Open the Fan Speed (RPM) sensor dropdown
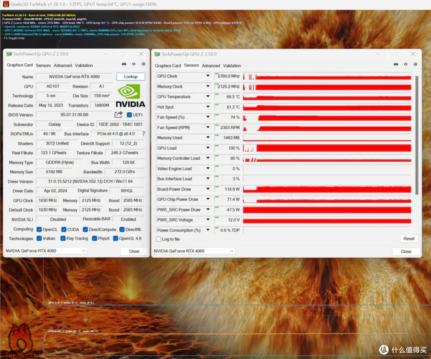The height and width of the screenshot is (359, 431). pos(208,128)
